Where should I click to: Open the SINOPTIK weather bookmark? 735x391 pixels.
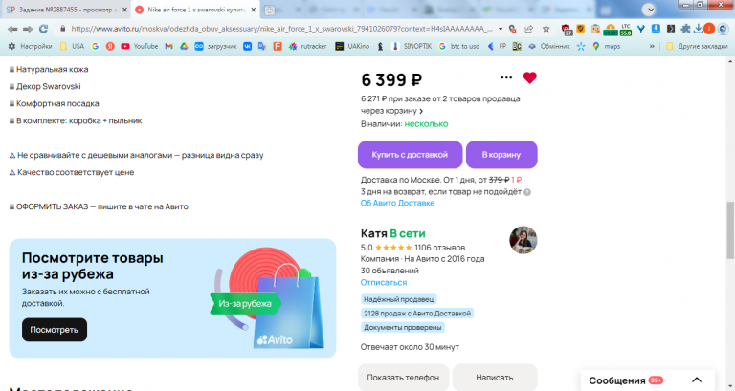pyautogui.click(x=412, y=46)
